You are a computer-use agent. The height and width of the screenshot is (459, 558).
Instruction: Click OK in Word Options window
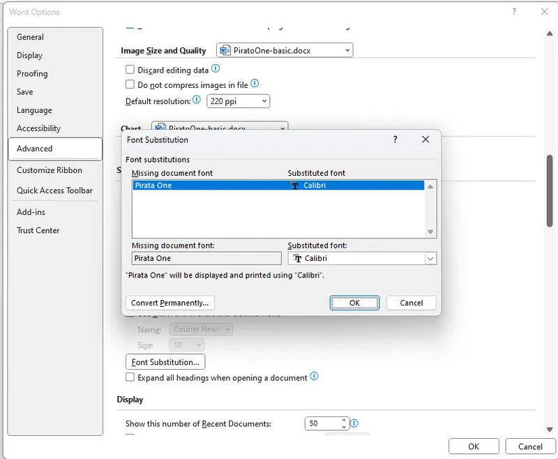(474, 446)
